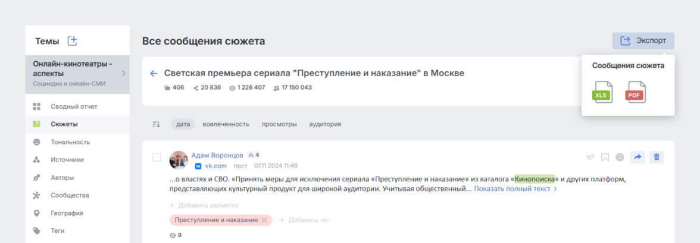Download story messages as PDF

635,93
